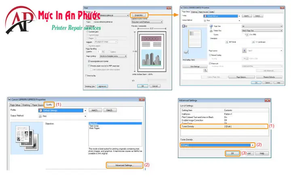Click Help in Advanced Settings dialog

coord(262,153)
